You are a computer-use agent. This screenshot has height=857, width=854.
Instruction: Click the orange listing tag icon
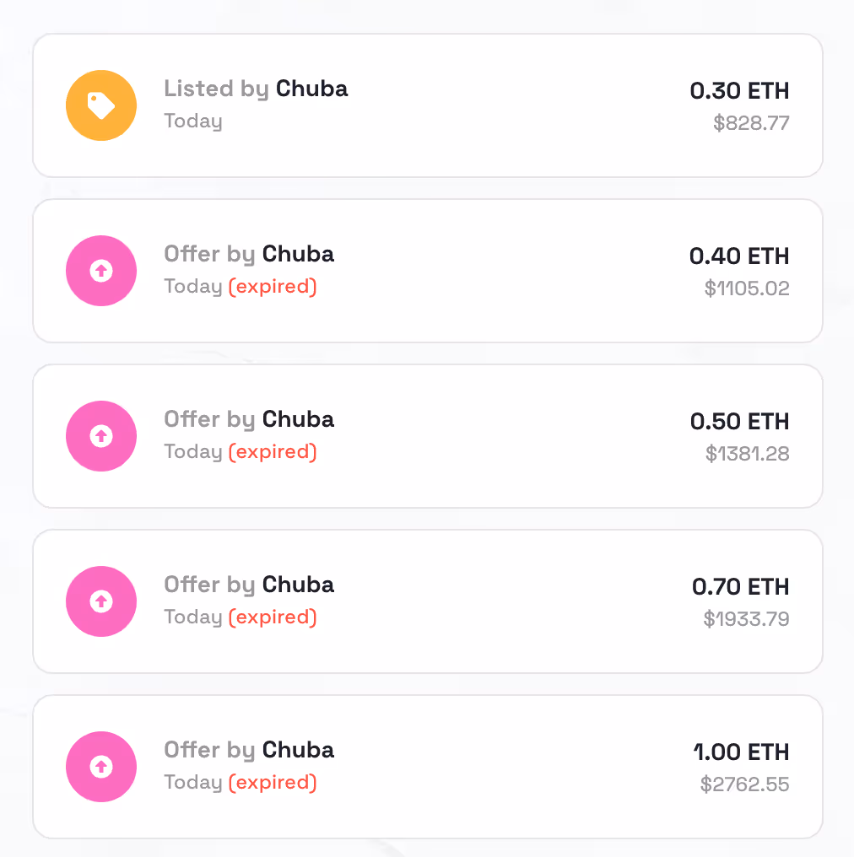(x=101, y=105)
